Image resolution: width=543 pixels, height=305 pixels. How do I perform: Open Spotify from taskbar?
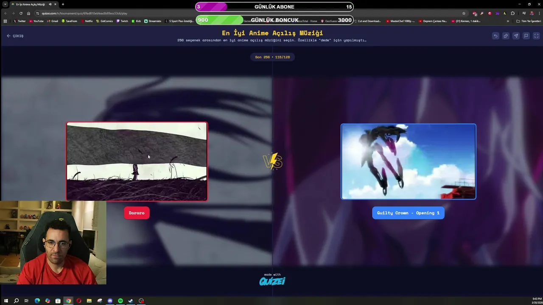coord(120,301)
